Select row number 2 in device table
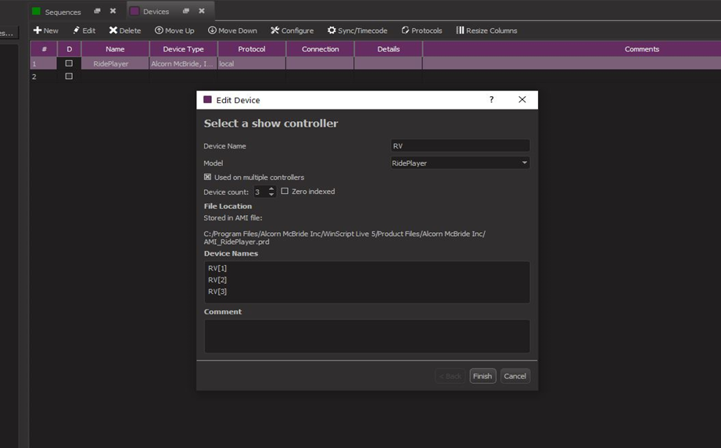This screenshot has width=721, height=448. point(43,77)
